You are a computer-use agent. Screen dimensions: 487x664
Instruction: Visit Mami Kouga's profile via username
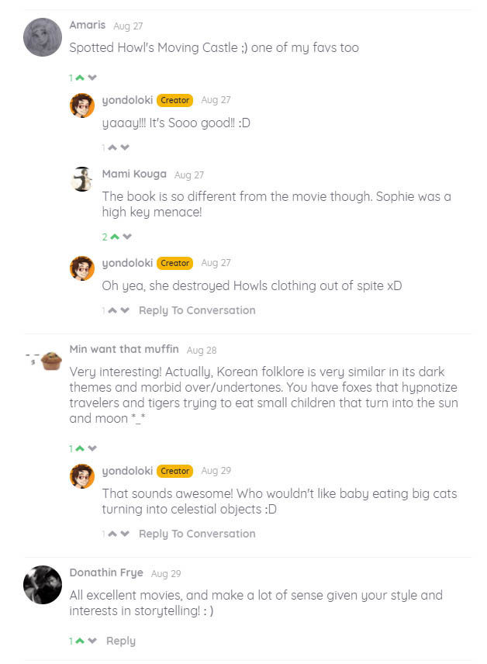click(x=134, y=175)
